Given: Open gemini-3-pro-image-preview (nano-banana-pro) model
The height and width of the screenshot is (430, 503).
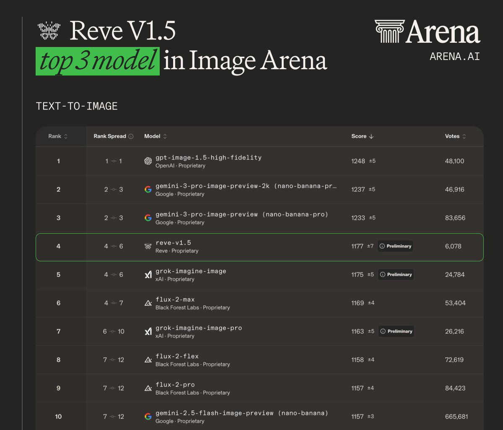Looking at the screenshot, I should 242,214.
